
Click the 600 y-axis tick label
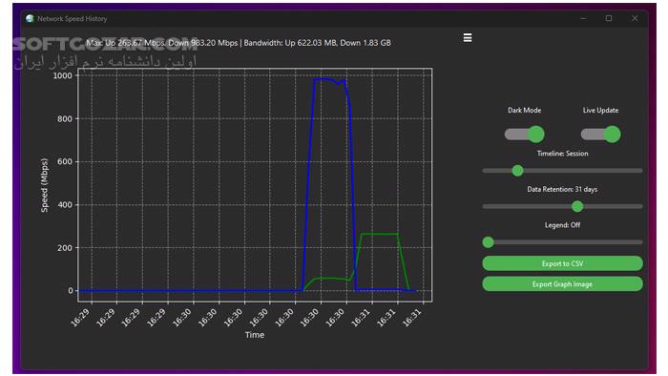(x=65, y=162)
